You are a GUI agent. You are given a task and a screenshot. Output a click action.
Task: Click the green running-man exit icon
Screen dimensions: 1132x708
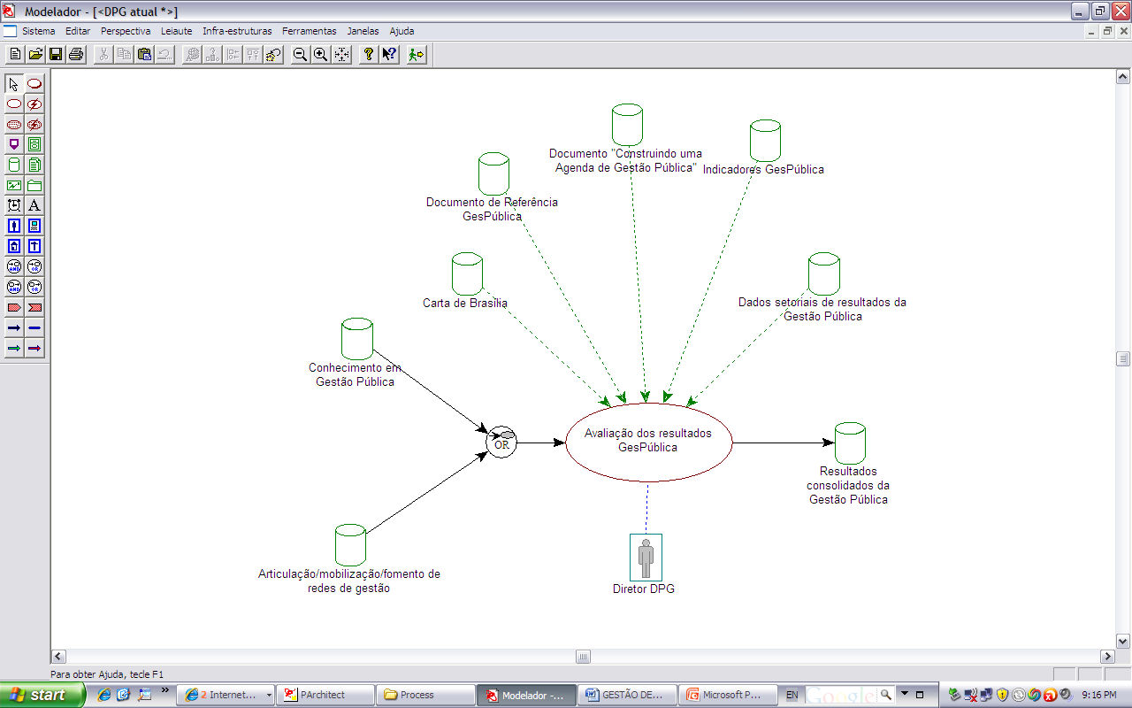(417, 55)
